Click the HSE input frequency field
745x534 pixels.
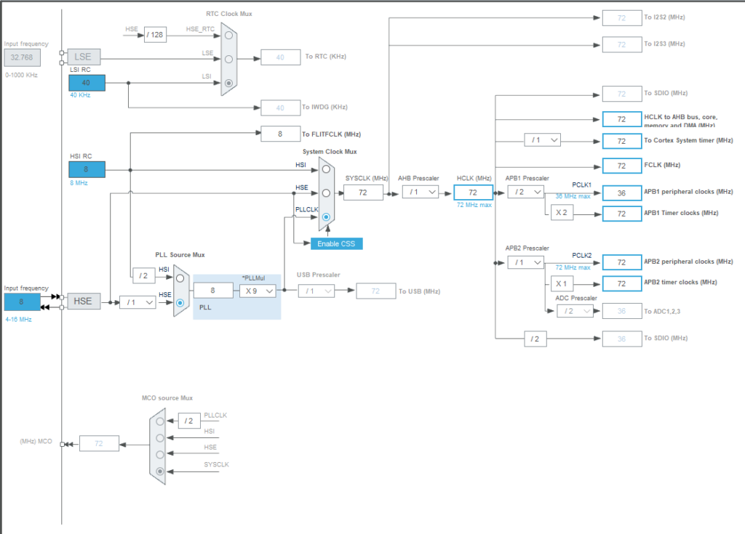point(23,302)
